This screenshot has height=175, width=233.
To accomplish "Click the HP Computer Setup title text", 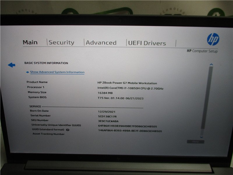I will coord(202,51).
